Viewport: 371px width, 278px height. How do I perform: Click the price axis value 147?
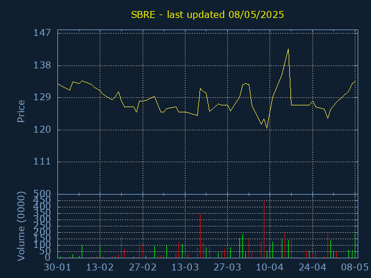(x=42, y=33)
